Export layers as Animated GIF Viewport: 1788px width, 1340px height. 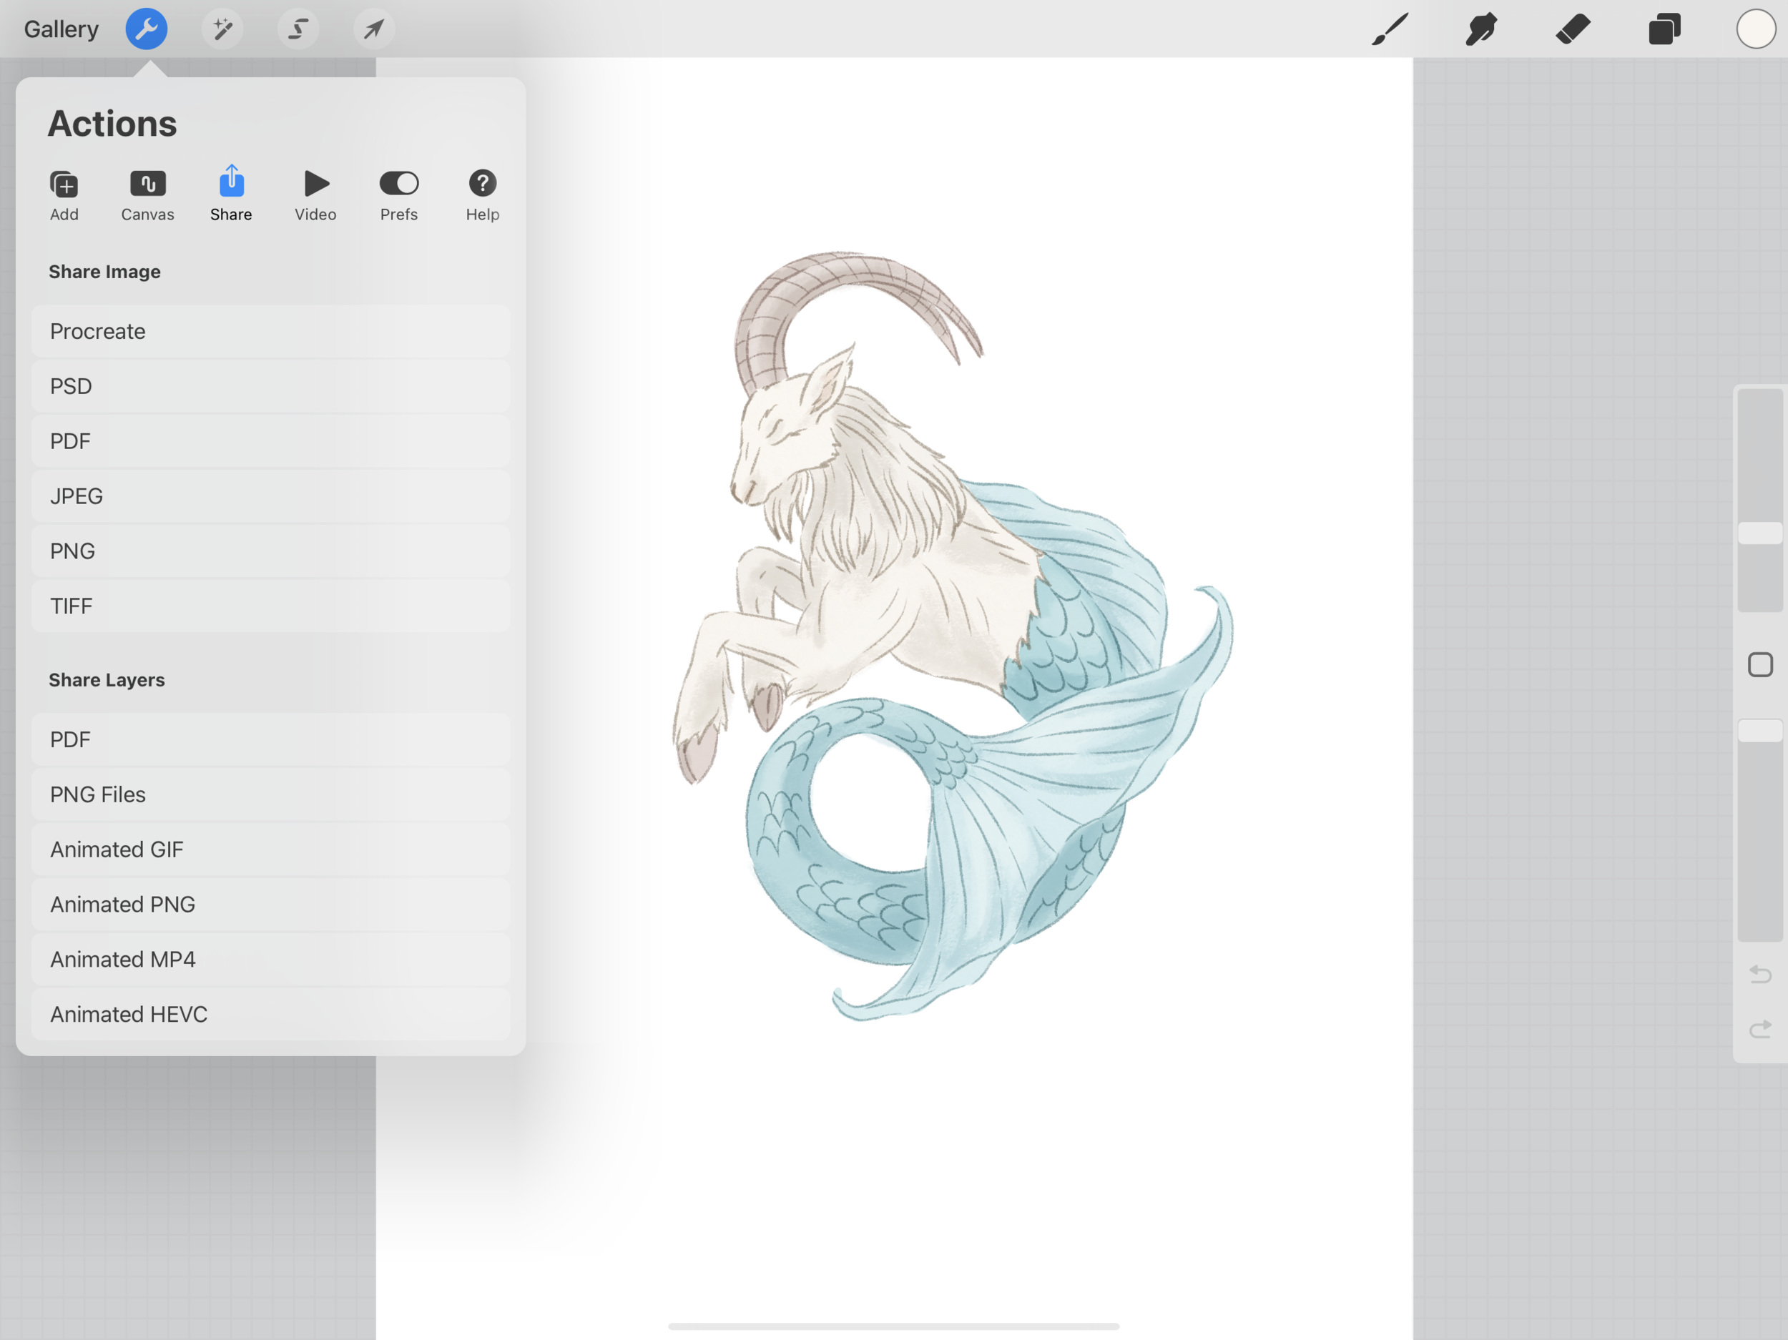pyautogui.click(x=270, y=849)
